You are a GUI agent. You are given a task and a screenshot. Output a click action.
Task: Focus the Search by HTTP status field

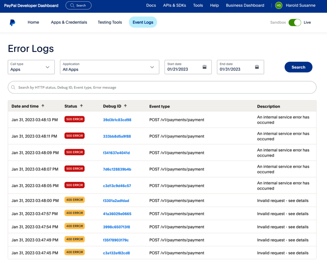[162, 87]
